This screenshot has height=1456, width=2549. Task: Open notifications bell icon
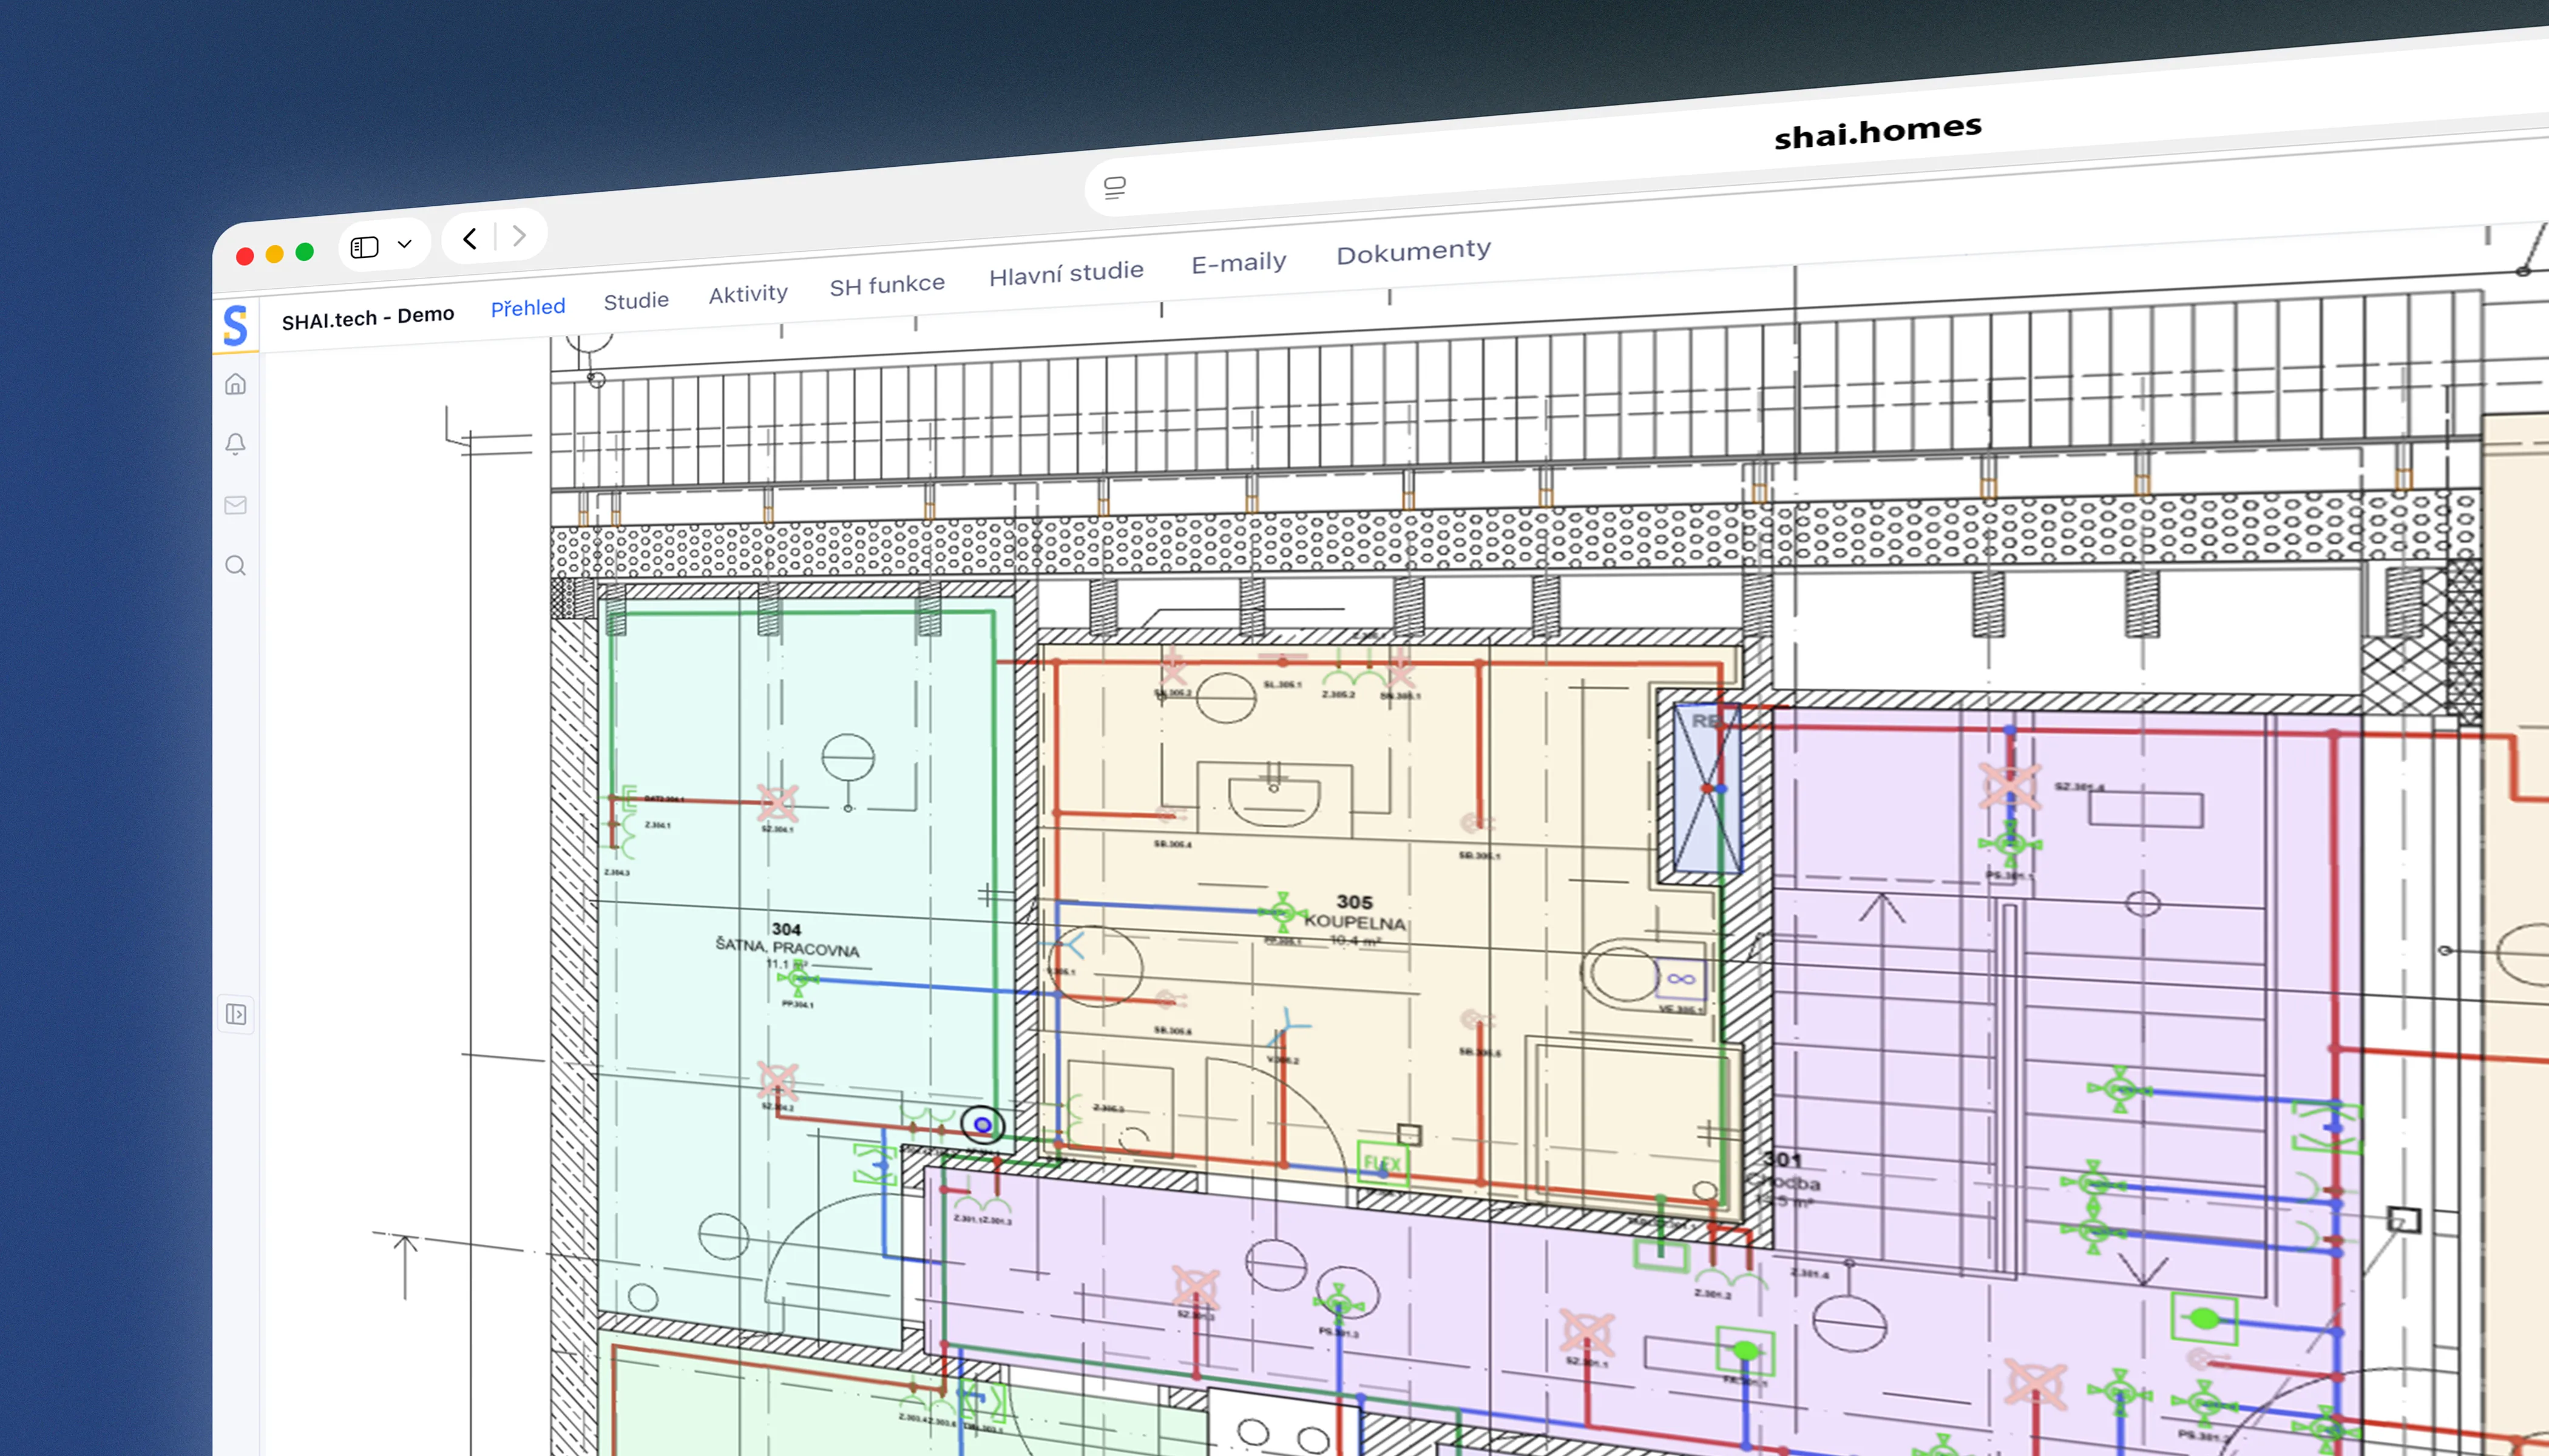click(235, 444)
